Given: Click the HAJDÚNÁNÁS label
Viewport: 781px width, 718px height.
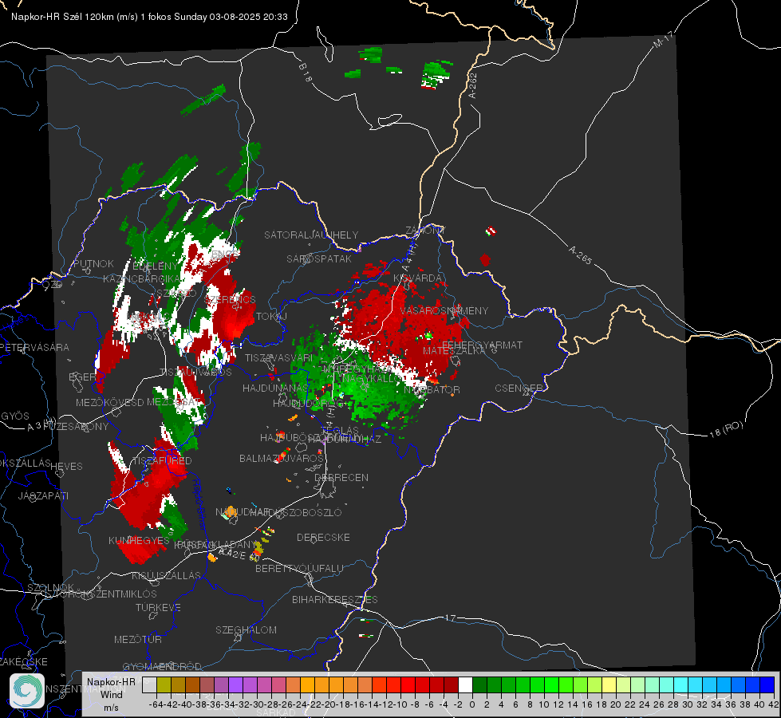Looking at the screenshot, I should (x=274, y=388).
